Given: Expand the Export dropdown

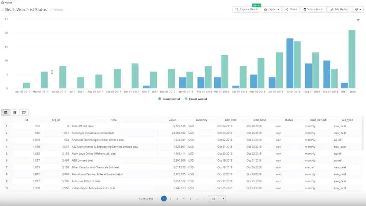Looking at the screenshot, I should pyautogui.click(x=271, y=9).
